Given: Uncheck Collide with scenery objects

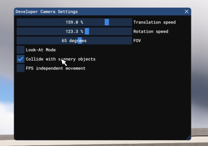Looking at the screenshot, I should [x=20, y=59].
